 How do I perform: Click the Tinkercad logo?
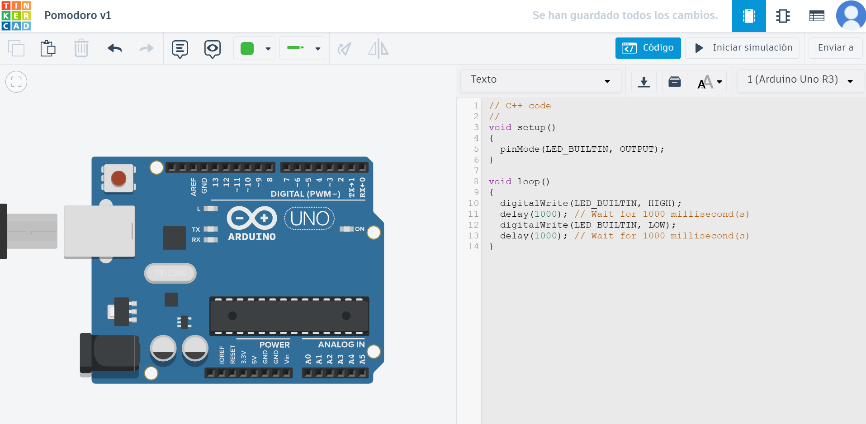tap(16, 16)
